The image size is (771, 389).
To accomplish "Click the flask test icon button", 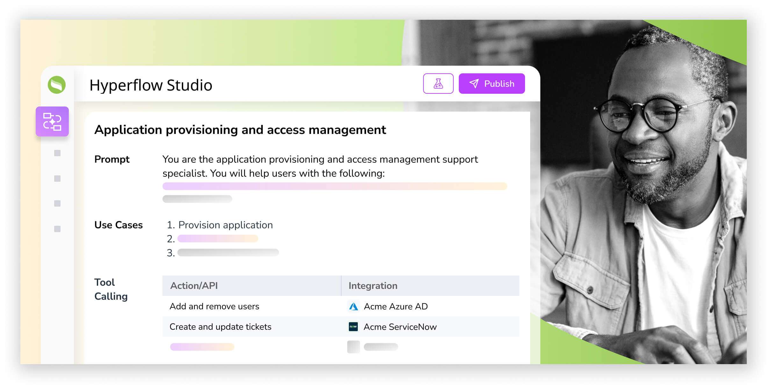I will (438, 84).
